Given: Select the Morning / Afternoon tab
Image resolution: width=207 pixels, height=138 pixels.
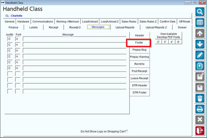Looking at the screenshot, I should (68, 21).
